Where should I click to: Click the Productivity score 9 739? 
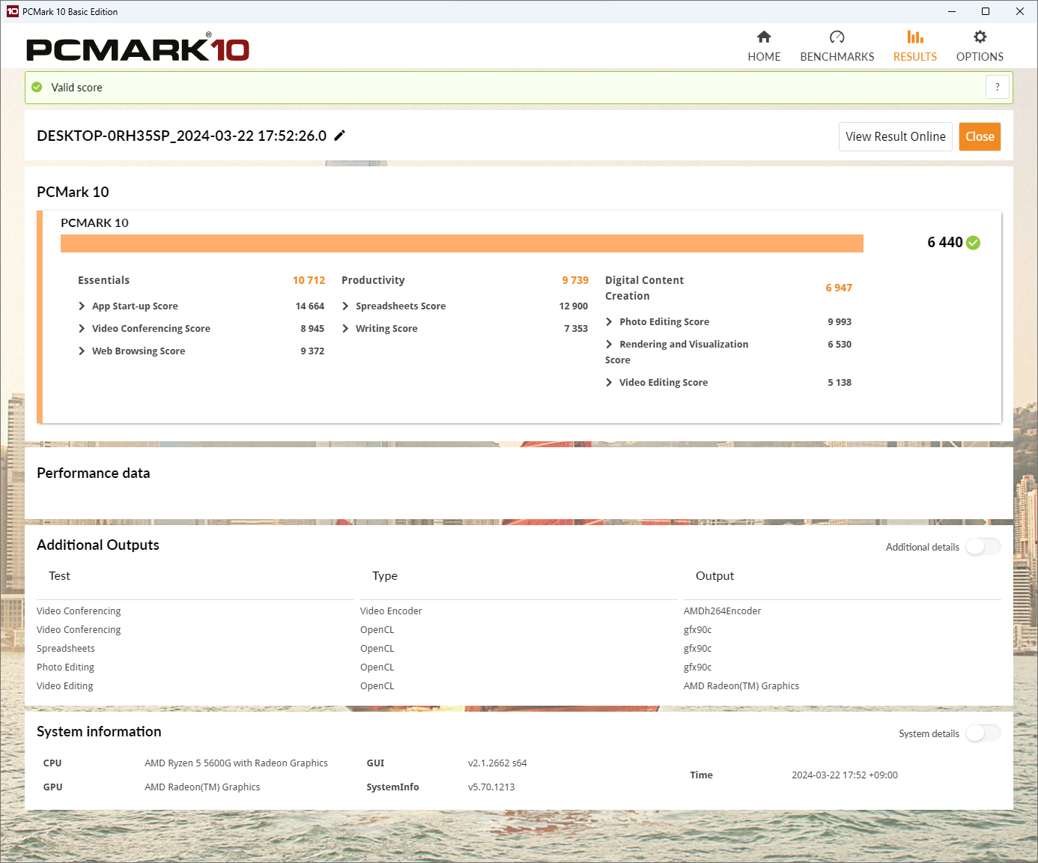(575, 280)
